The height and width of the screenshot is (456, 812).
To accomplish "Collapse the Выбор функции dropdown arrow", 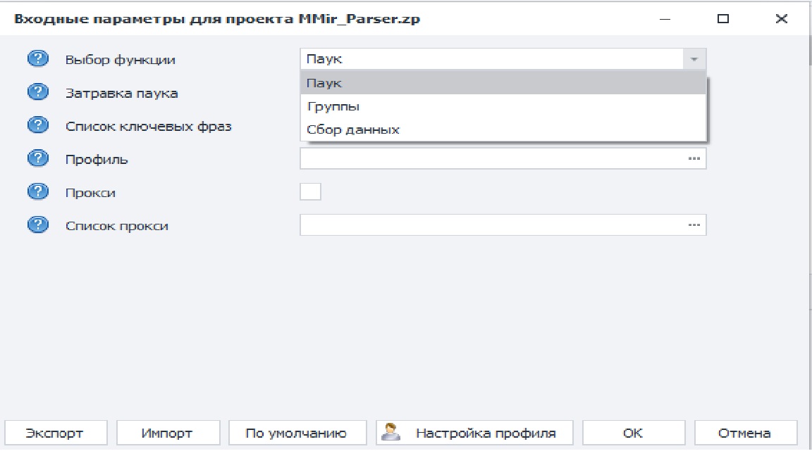I will coord(694,60).
